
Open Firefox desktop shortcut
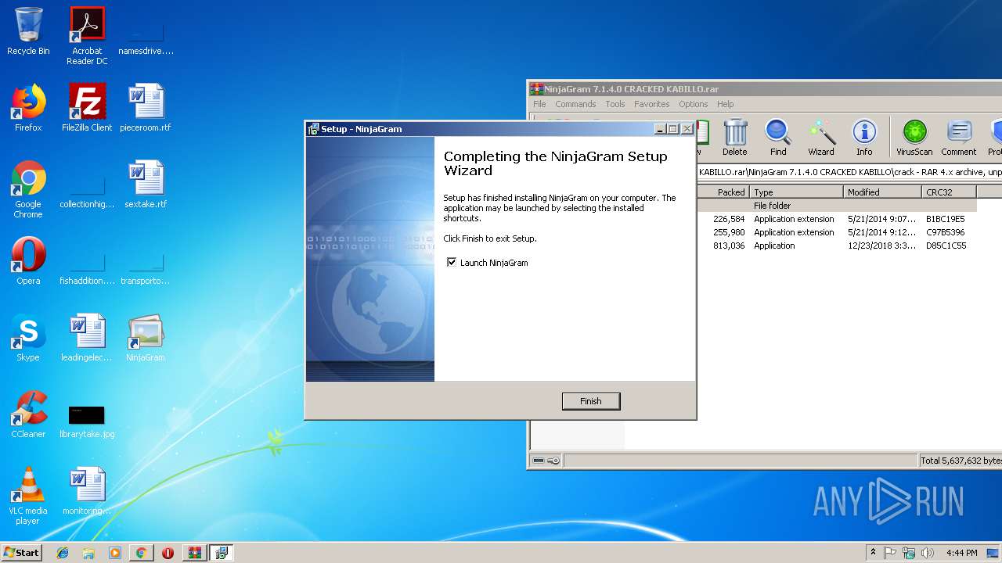[x=28, y=108]
